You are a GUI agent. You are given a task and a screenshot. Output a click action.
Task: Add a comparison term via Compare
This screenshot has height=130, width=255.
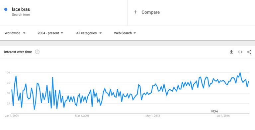(x=150, y=12)
